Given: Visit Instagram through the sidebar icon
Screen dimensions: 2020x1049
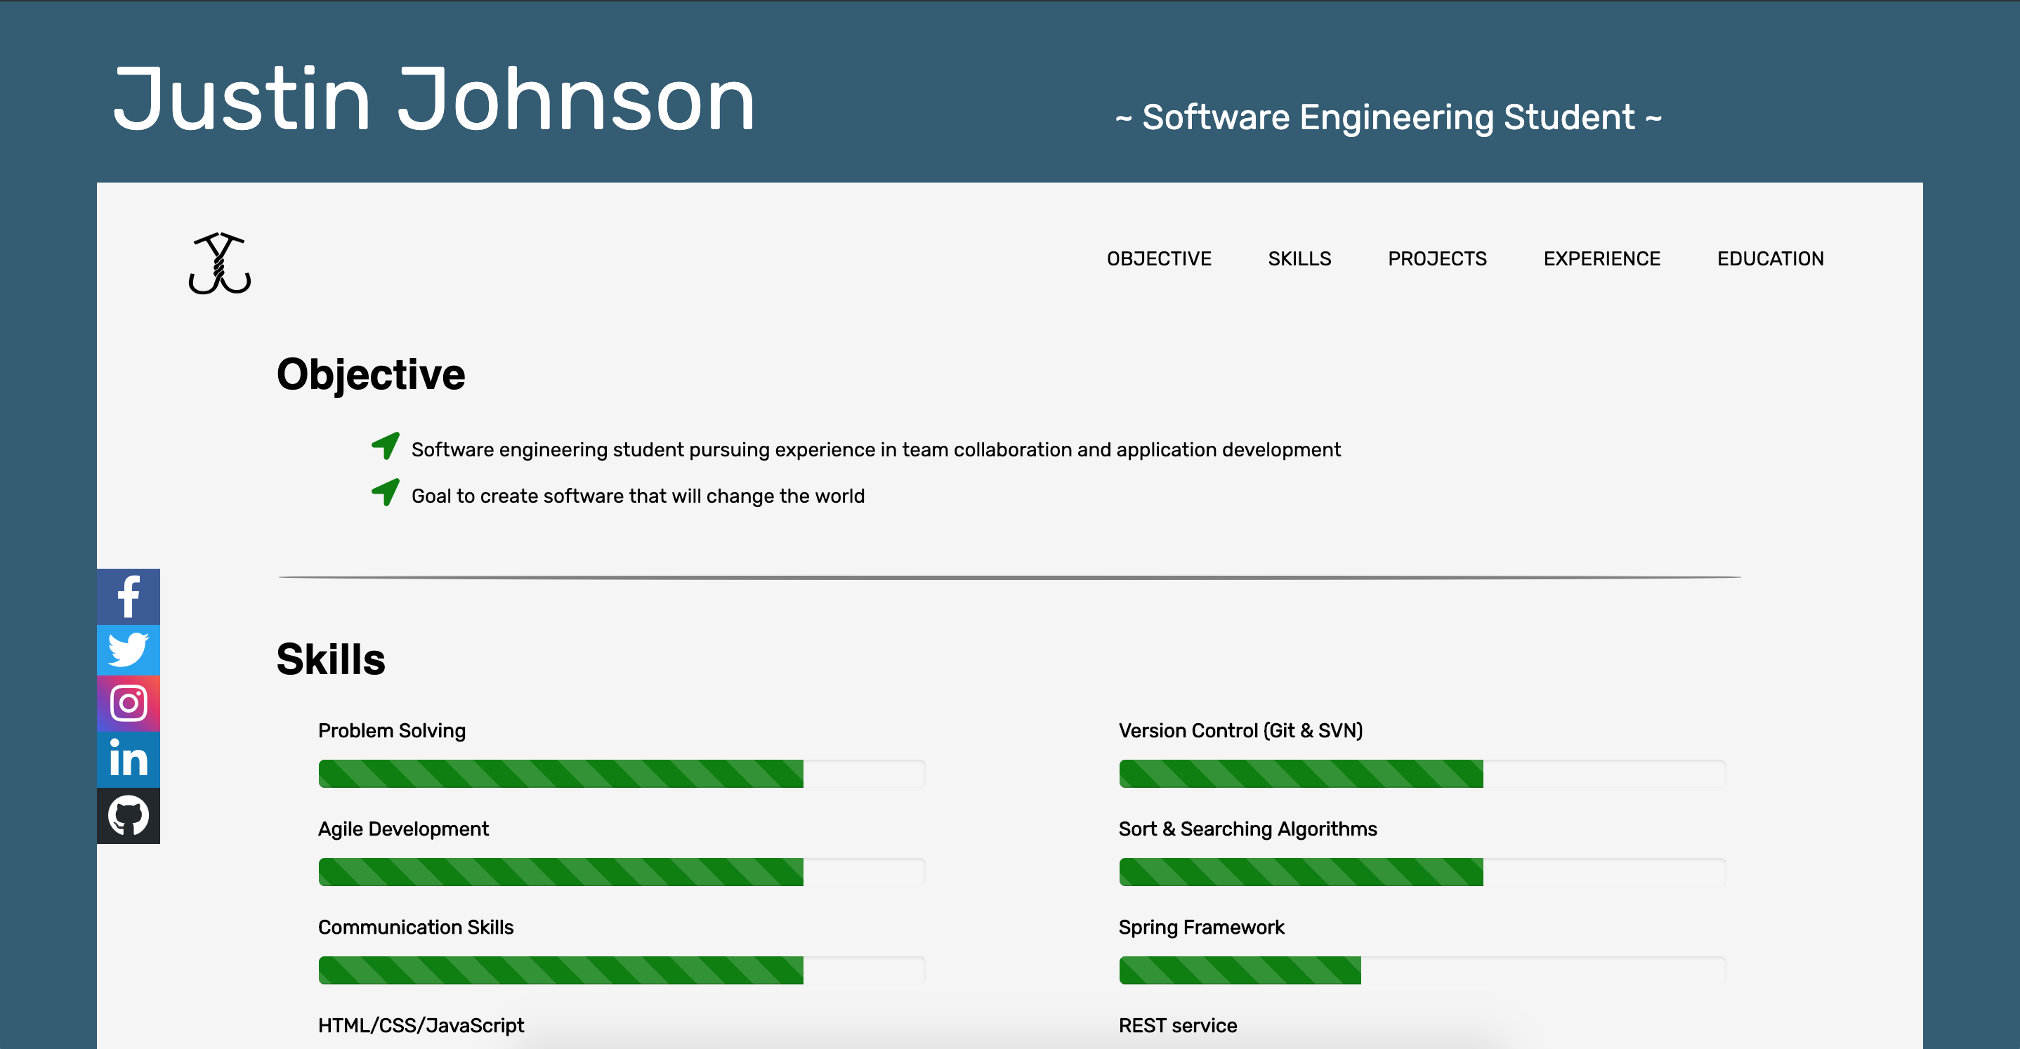Looking at the screenshot, I should [128, 704].
